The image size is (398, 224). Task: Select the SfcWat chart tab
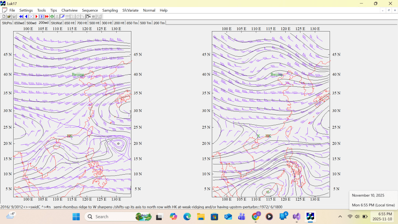click(56, 23)
